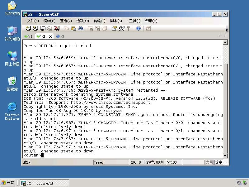249x187 pixels.
Task: Switch to the r1 session tab
Action: click(28, 36)
